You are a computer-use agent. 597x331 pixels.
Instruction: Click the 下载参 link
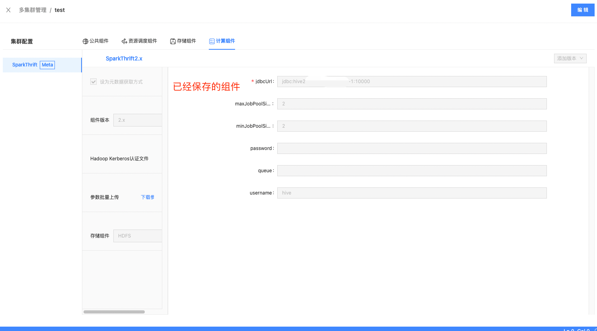coord(148,197)
